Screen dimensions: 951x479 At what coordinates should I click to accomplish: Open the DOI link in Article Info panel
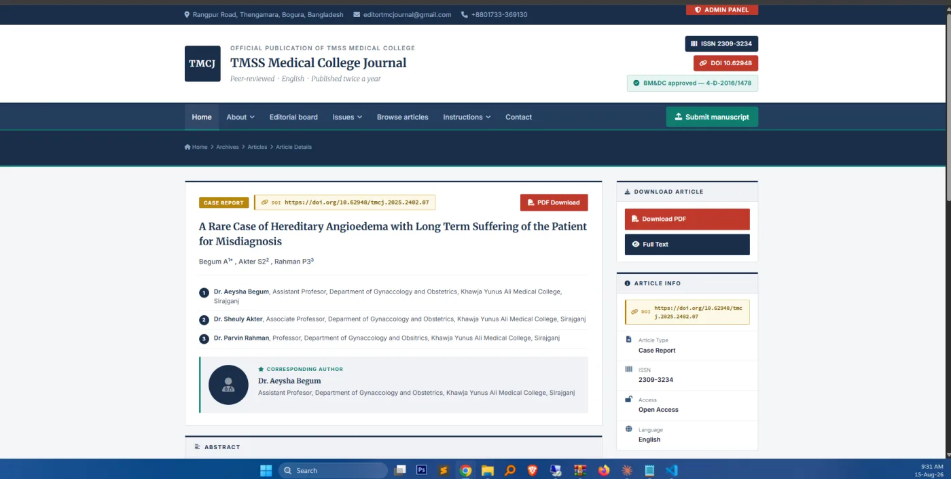click(687, 312)
